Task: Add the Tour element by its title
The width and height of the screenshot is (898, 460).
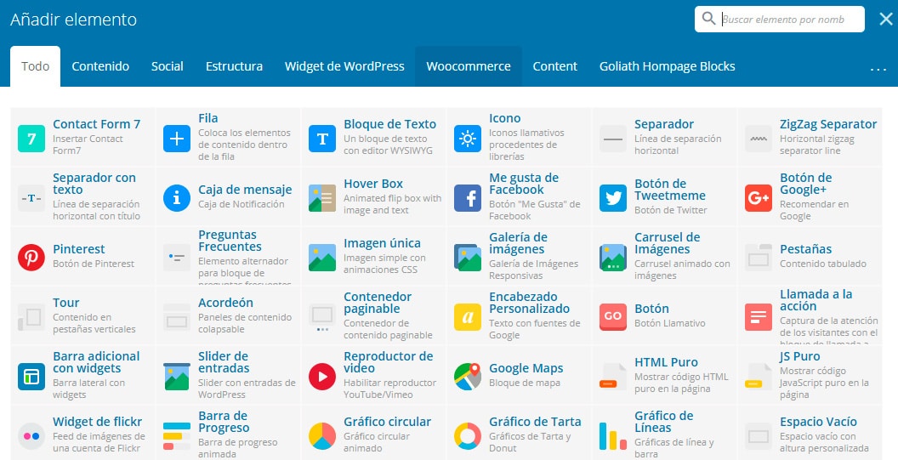Action: [65, 303]
